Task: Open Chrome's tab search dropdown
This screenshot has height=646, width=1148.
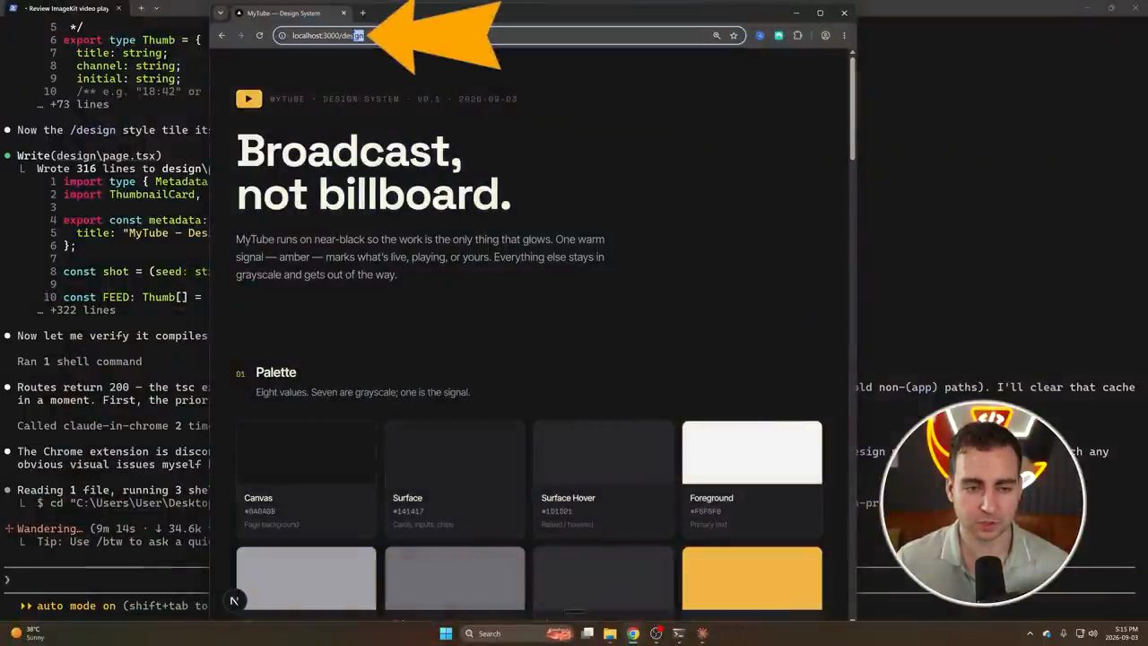Action: 221,13
